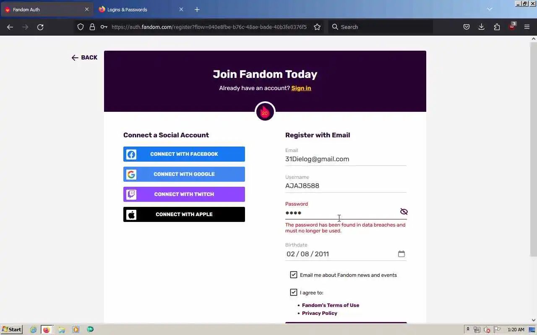Image resolution: width=537 pixels, height=335 pixels.
Task: Click the Fandom flame logo badge
Action: point(265,112)
